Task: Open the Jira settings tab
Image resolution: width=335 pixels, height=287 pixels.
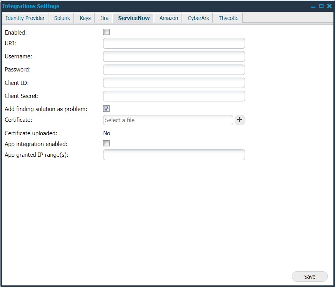Action: point(103,18)
